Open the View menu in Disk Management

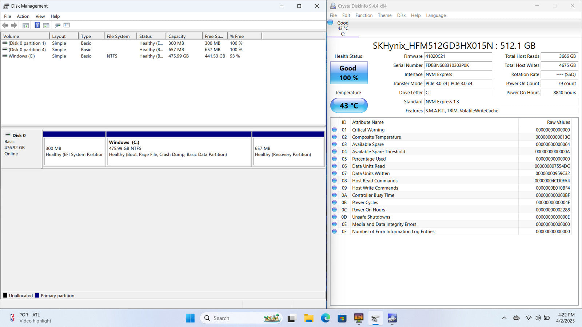[x=40, y=16]
